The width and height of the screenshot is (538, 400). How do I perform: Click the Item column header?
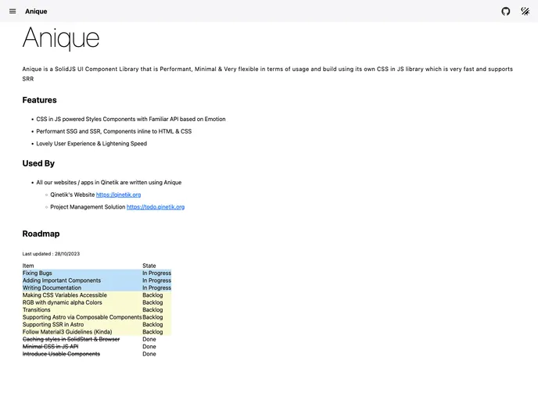(28, 266)
